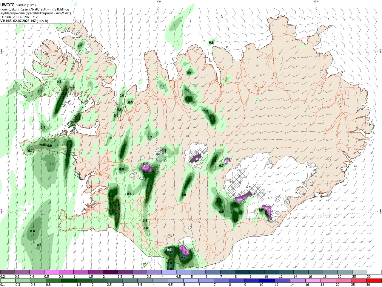Select the darkest purple snow swatch between 2 and 2.5
The width and height of the screenshot is (382, 287).
click(x=110, y=272)
